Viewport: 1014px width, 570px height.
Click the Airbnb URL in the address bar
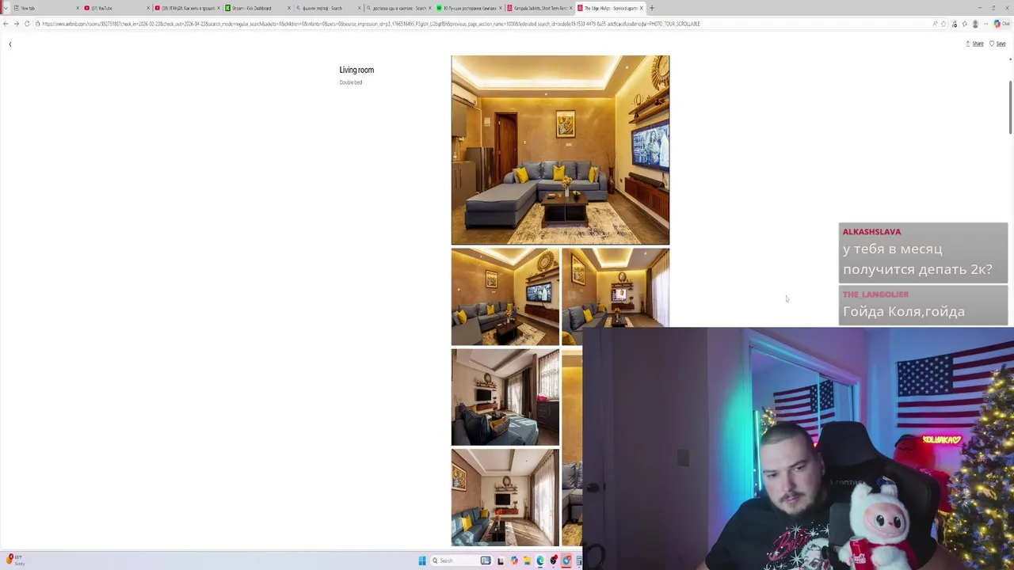click(x=371, y=24)
